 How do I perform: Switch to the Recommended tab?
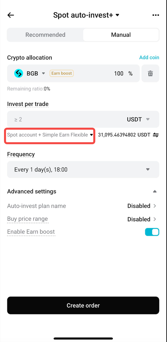coord(45,35)
